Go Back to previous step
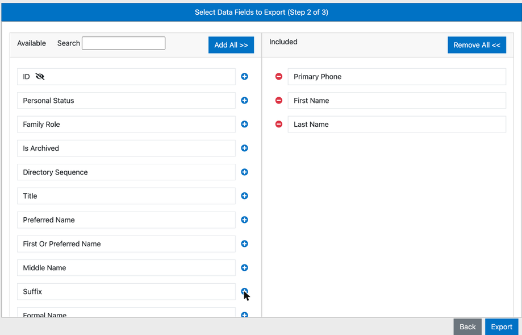The image size is (522, 335). tap(467, 326)
